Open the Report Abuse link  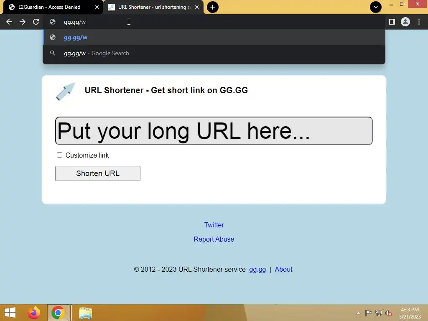pos(214,239)
